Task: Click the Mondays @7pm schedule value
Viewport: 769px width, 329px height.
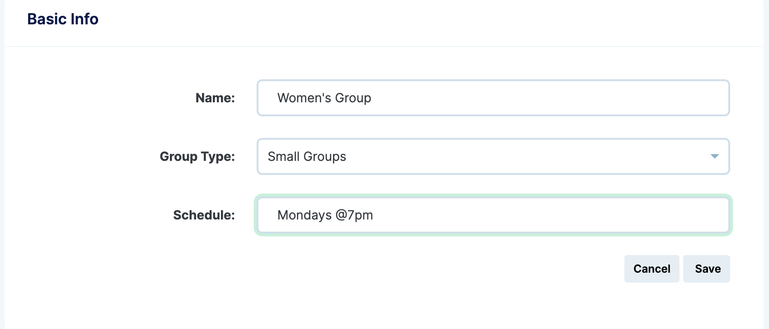Action: [x=325, y=215]
